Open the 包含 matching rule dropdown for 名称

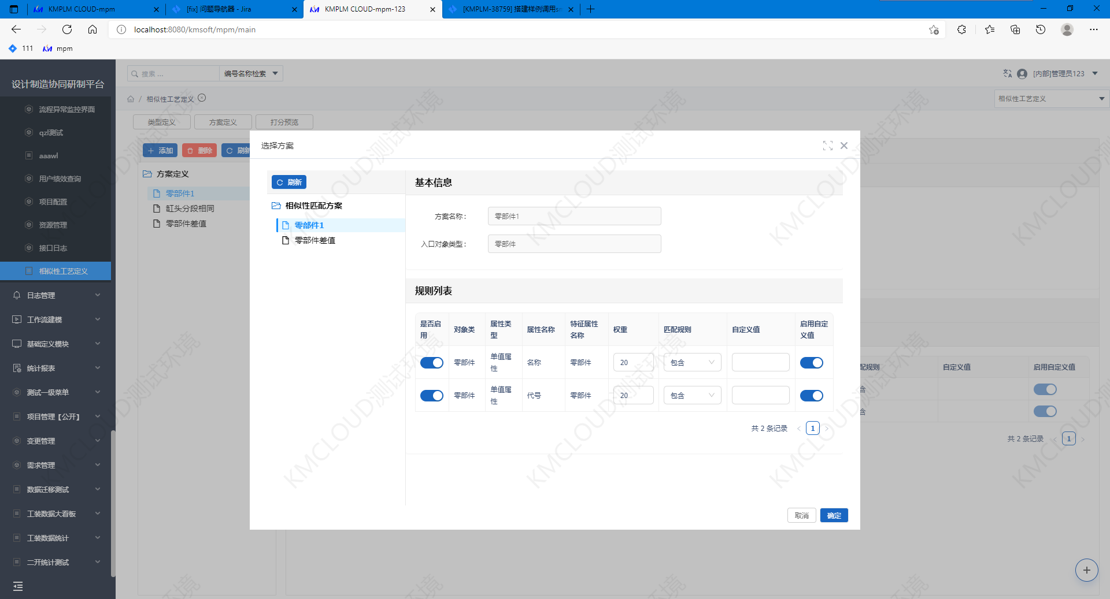click(692, 362)
